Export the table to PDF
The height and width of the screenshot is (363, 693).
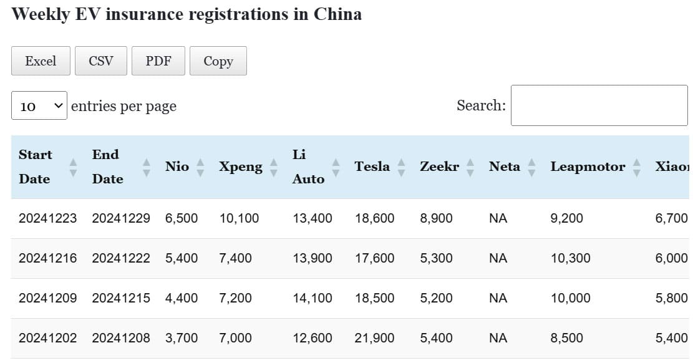coord(158,61)
